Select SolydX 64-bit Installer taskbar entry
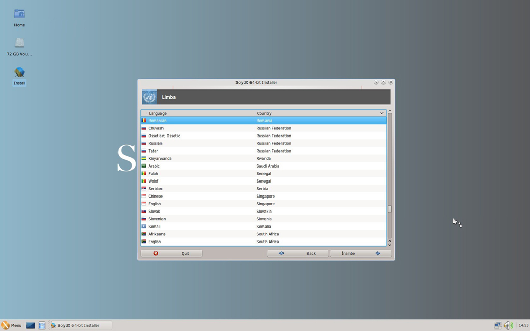Image resolution: width=530 pixels, height=331 pixels. tap(80, 325)
